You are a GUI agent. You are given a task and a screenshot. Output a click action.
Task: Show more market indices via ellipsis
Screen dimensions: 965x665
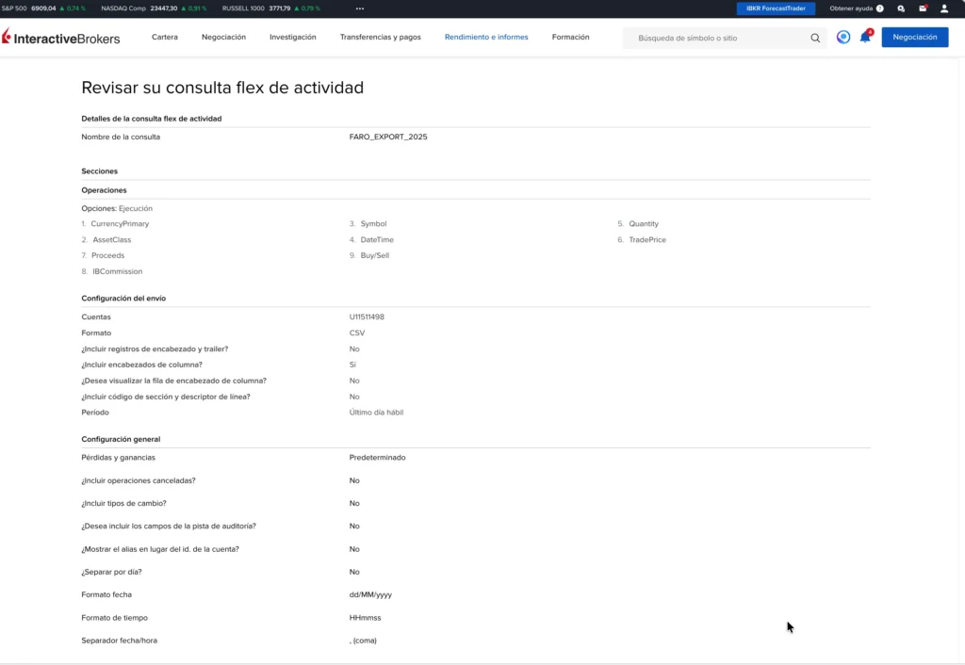359,8
